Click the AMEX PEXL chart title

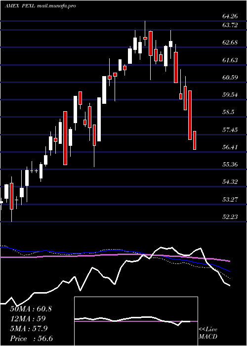point(20,6)
